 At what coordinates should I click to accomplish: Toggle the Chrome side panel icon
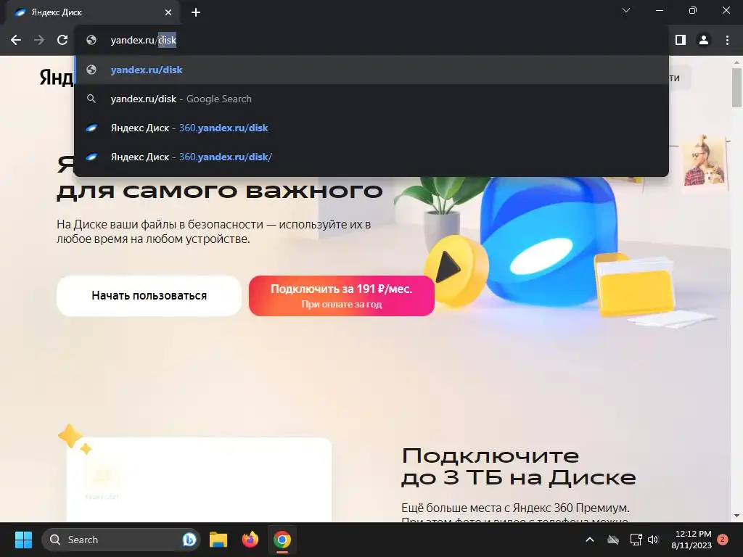click(x=681, y=41)
